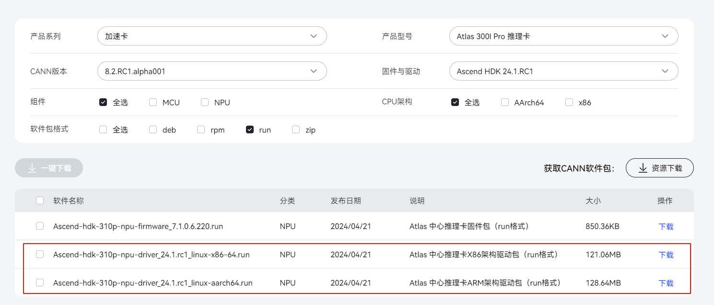Uncheck the run package format checkbox

(x=250, y=129)
